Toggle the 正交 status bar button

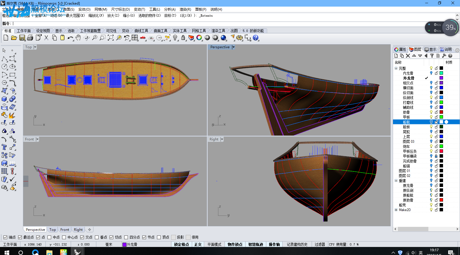click(198, 244)
